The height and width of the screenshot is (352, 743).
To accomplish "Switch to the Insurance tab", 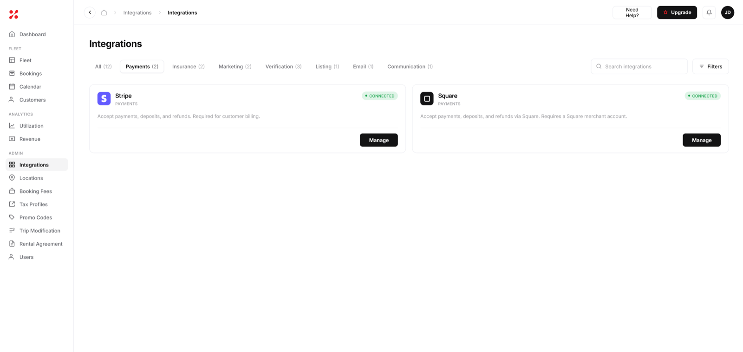I will click(x=189, y=66).
